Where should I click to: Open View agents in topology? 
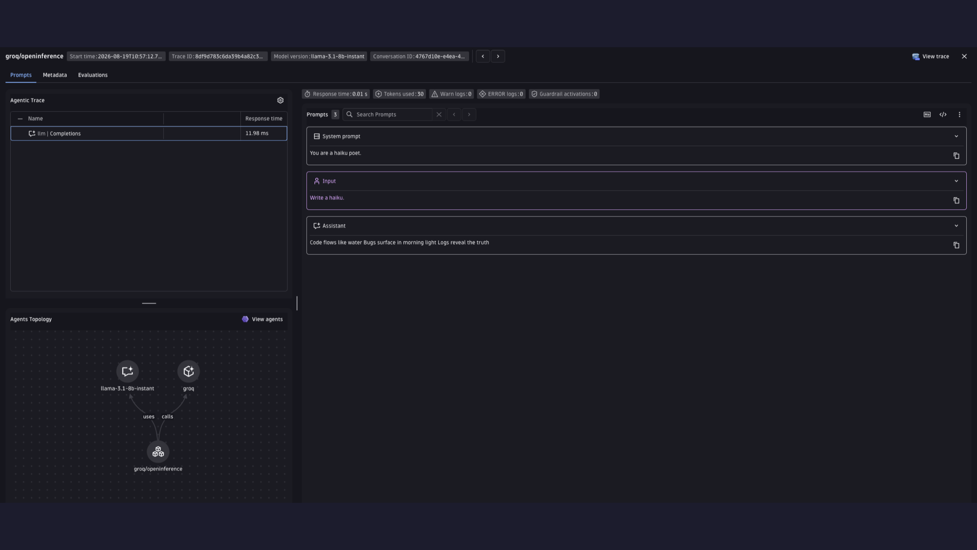[263, 319]
